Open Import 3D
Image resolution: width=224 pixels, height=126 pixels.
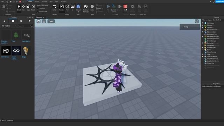pos(78,8)
